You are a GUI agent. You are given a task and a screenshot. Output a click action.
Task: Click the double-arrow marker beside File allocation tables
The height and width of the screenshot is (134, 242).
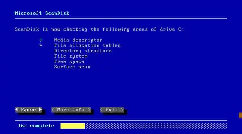pyautogui.click(x=40, y=45)
